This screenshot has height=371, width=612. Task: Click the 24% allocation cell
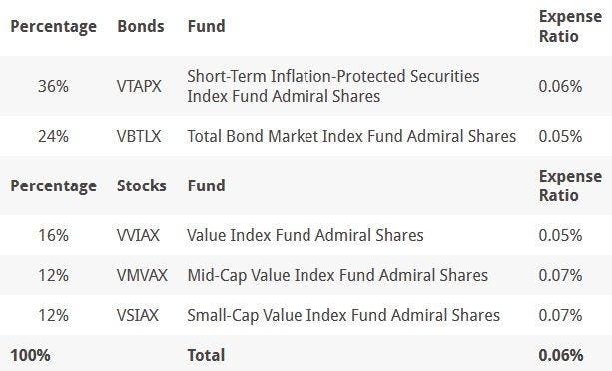[x=53, y=136]
